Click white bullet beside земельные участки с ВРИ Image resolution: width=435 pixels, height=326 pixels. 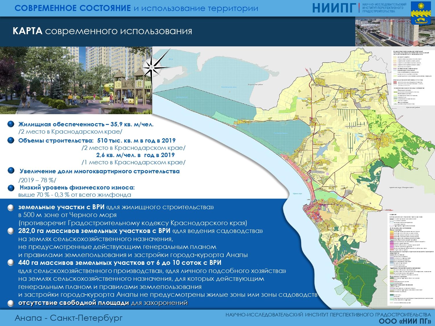pyautogui.click(x=11, y=207)
